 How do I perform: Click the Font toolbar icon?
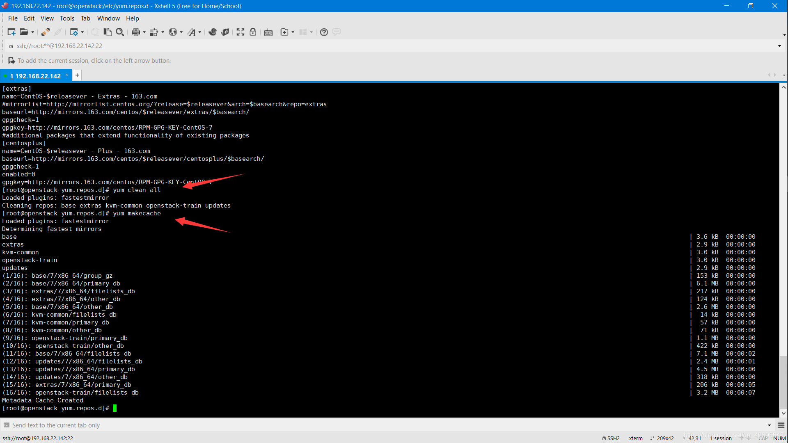pos(192,32)
